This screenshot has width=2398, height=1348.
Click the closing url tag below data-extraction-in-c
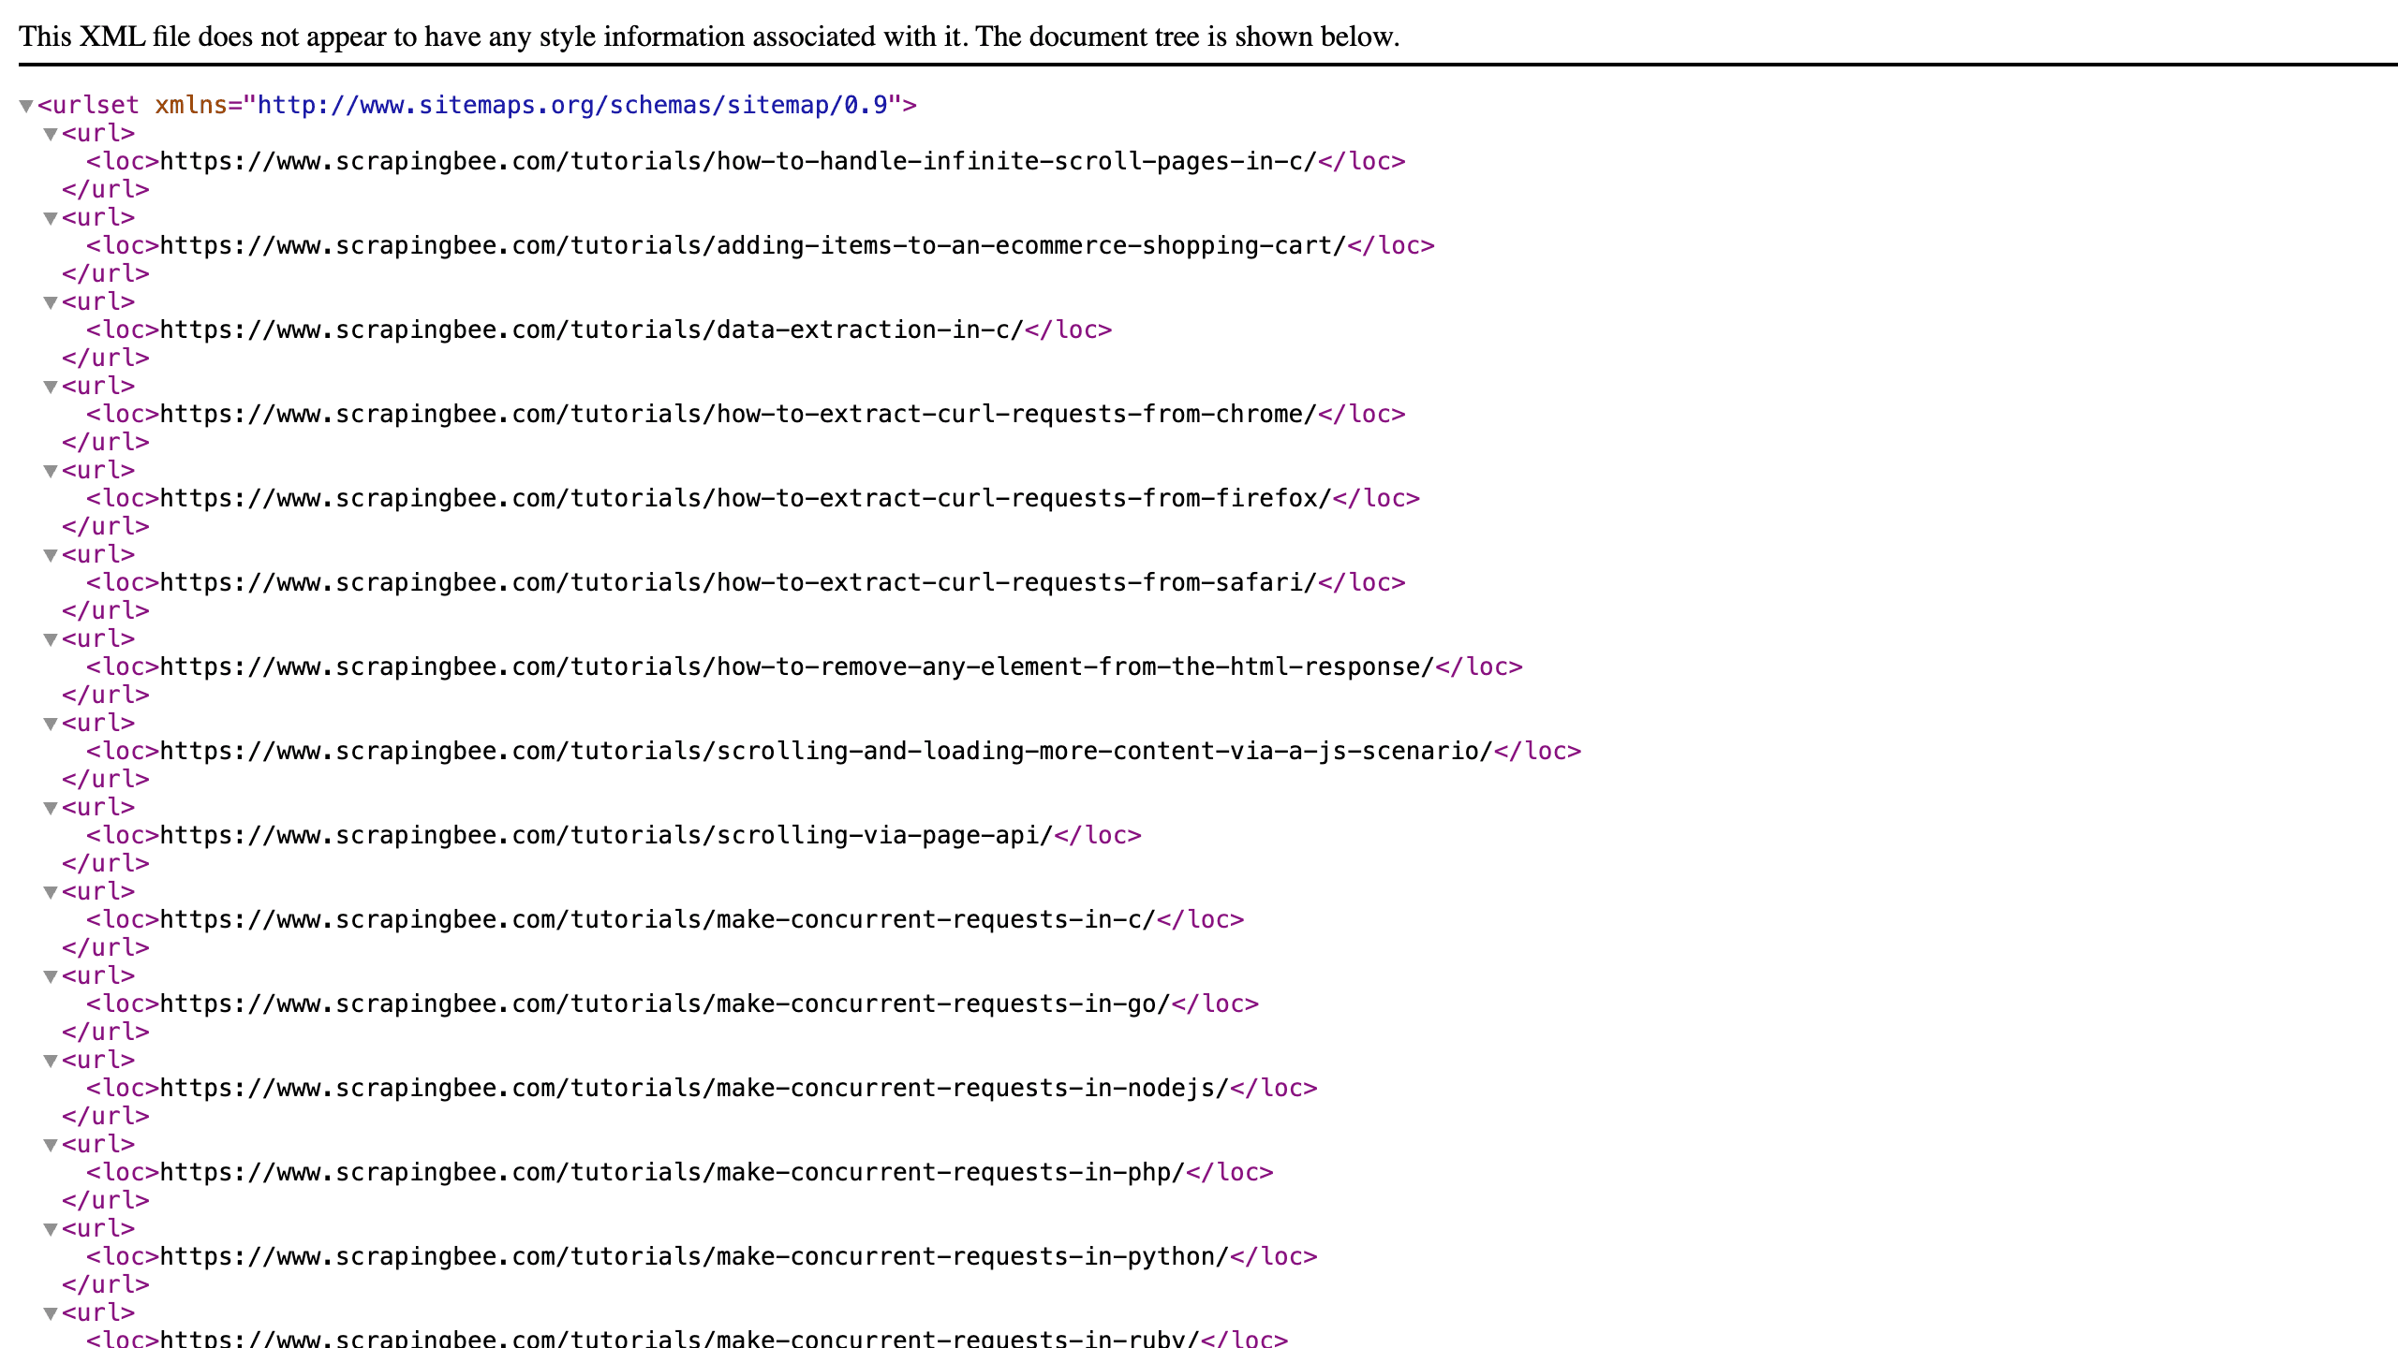(106, 358)
